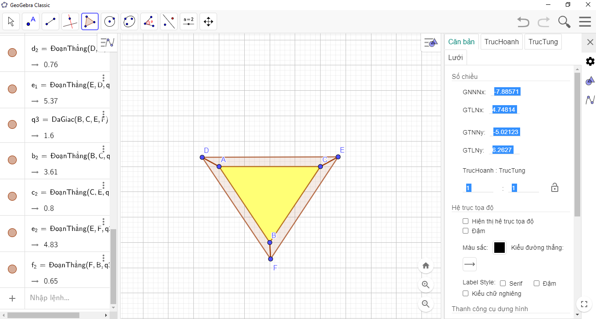596x319 pixels.
Task: Toggle the Serif label style checkbox
Action: [503, 284]
